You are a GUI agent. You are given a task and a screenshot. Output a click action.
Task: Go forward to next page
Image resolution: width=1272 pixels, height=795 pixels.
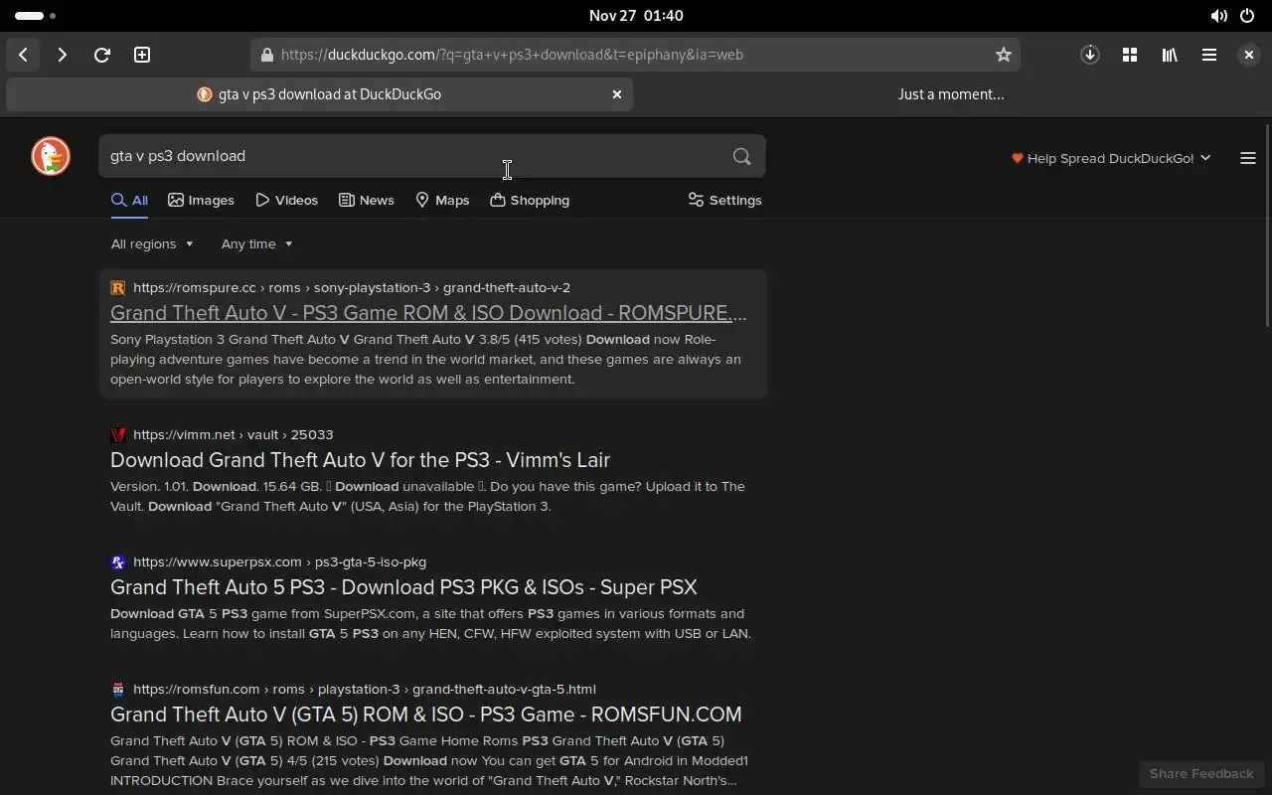pyautogui.click(x=62, y=55)
